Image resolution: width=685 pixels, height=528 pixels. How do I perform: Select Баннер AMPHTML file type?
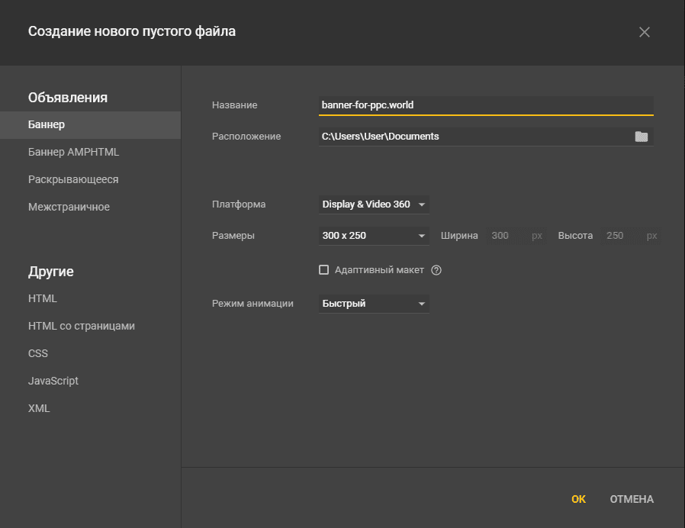[73, 152]
